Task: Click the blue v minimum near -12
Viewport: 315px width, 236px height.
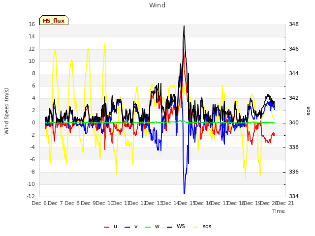Action: (x=184, y=193)
